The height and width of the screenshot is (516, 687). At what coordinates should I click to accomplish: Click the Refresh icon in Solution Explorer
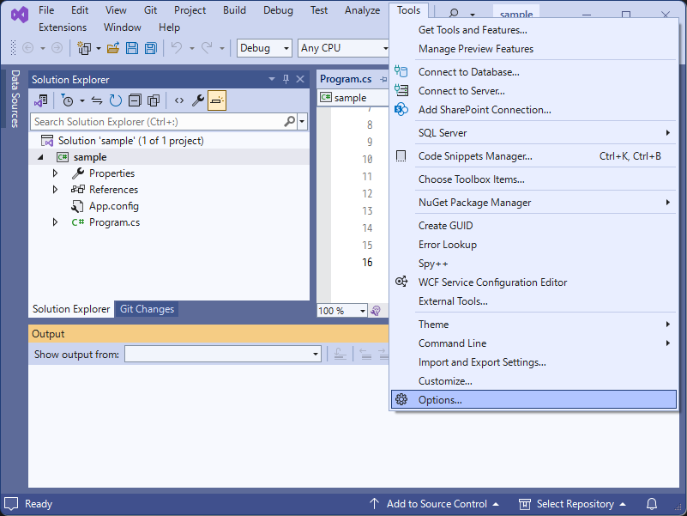point(116,101)
